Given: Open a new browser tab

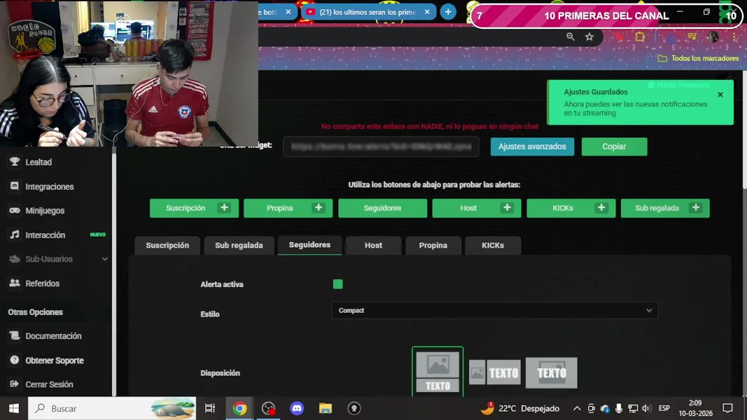Looking at the screenshot, I should pyautogui.click(x=448, y=12).
